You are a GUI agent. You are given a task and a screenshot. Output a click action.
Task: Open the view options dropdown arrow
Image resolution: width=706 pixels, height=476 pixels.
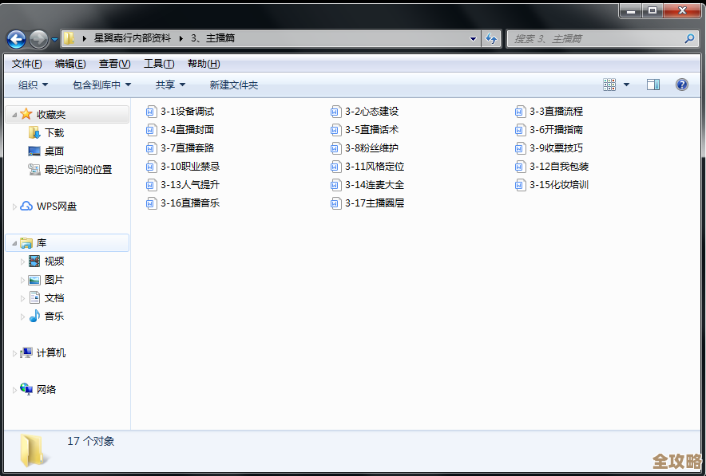[626, 85]
